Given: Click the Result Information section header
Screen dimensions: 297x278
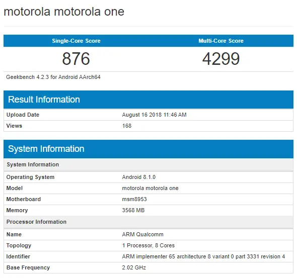Looking at the screenshot, I should pyautogui.click(x=148, y=100).
